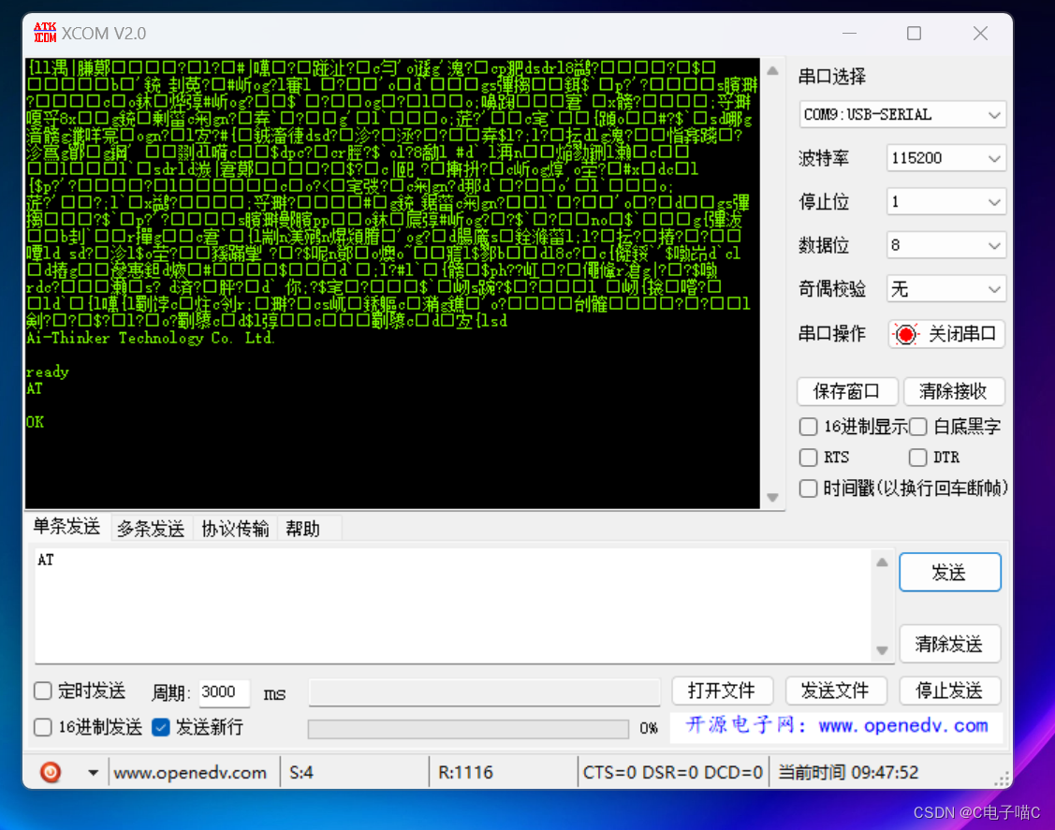Click the ATK XCOM logo in title bar
1055x830 pixels.
point(44,31)
